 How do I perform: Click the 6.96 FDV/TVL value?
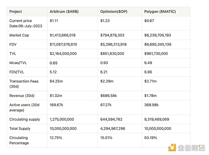[148, 72]
